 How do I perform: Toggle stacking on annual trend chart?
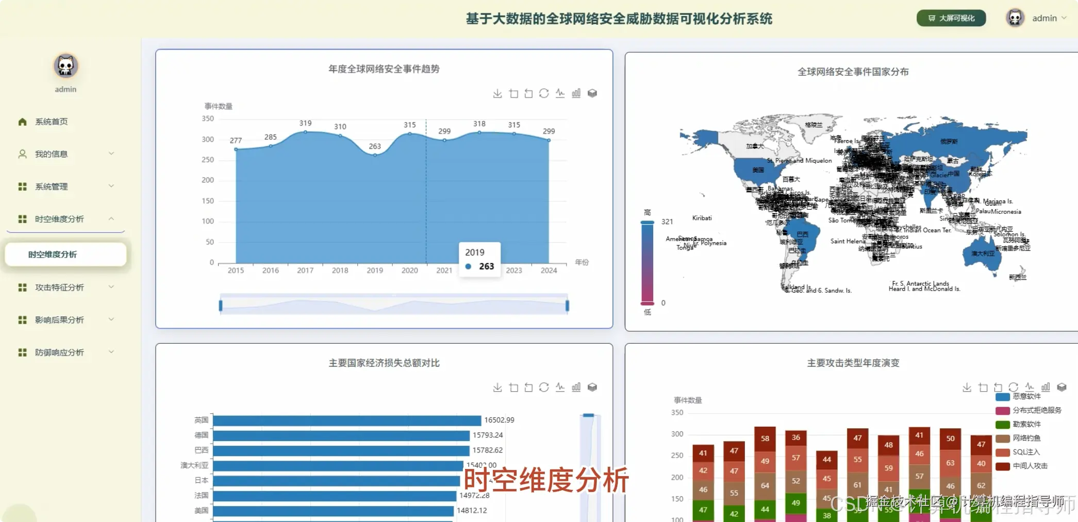tap(592, 93)
